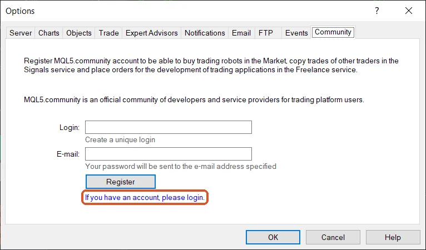This screenshot has height=250, width=426.
Task: Open the Charts tab
Action: (x=48, y=33)
